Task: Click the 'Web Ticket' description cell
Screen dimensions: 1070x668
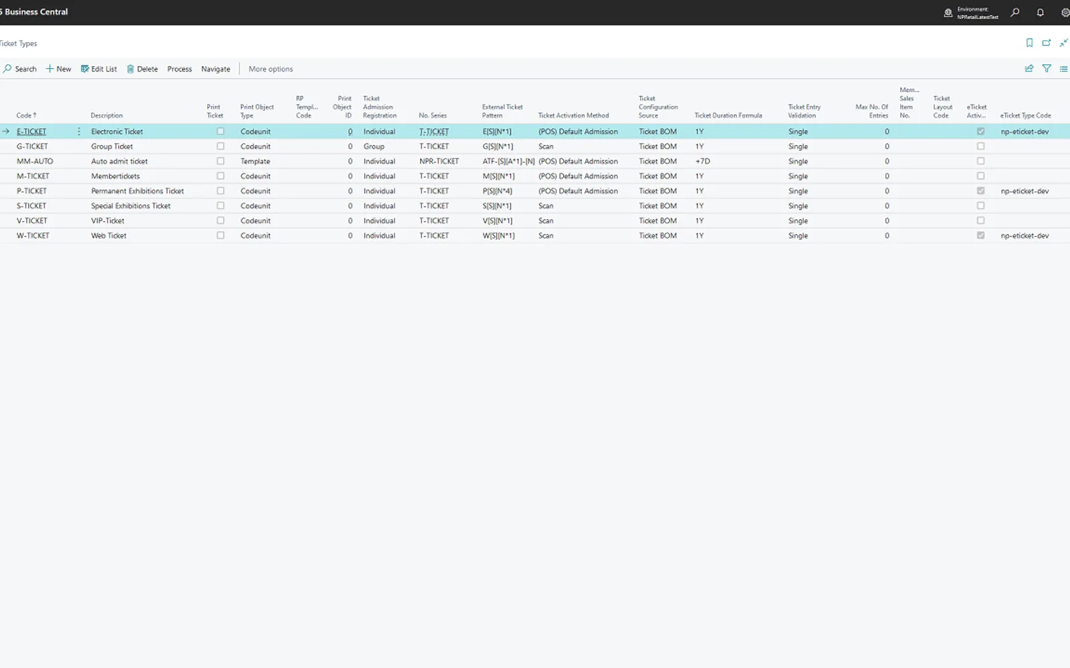Action: point(108,236)
